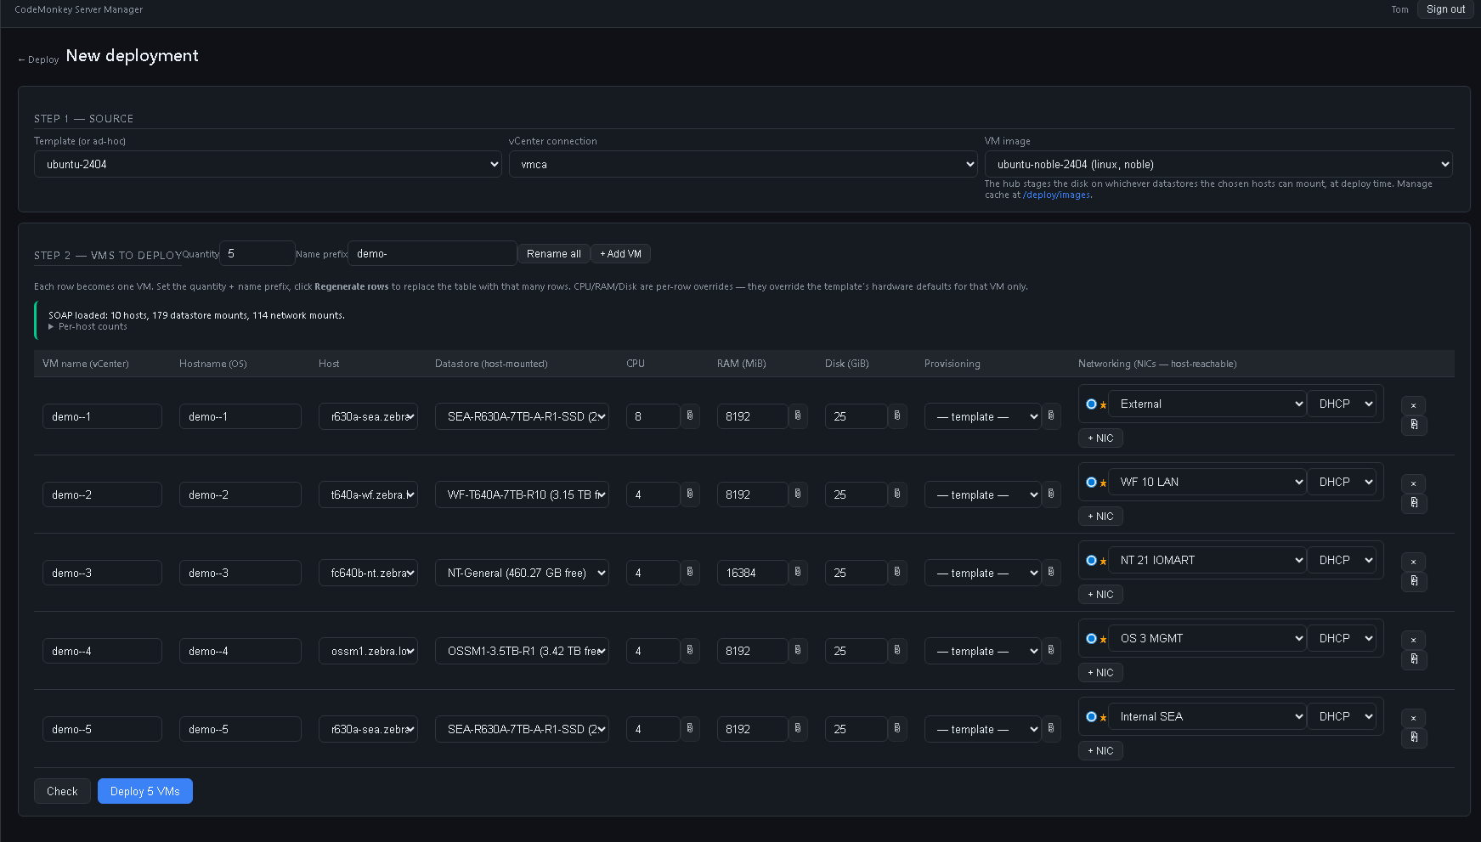Open the VM image dropdown ubuntu-noble-2404
This screenshot has height=842, width=1481.
tap(1218, 164)
